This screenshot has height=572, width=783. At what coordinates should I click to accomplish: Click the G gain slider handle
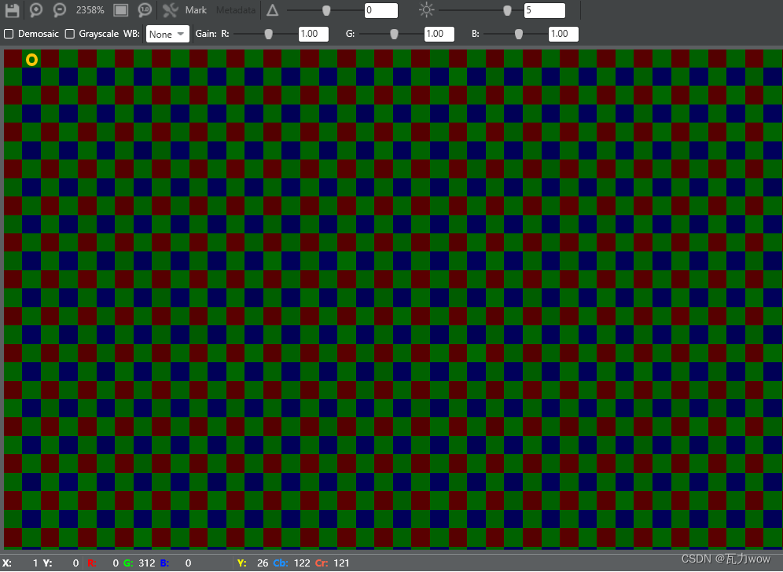tap(394, 34)
